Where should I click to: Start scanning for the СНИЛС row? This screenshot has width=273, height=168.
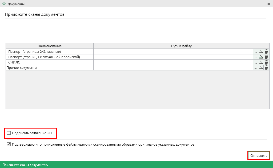[261, 62]
